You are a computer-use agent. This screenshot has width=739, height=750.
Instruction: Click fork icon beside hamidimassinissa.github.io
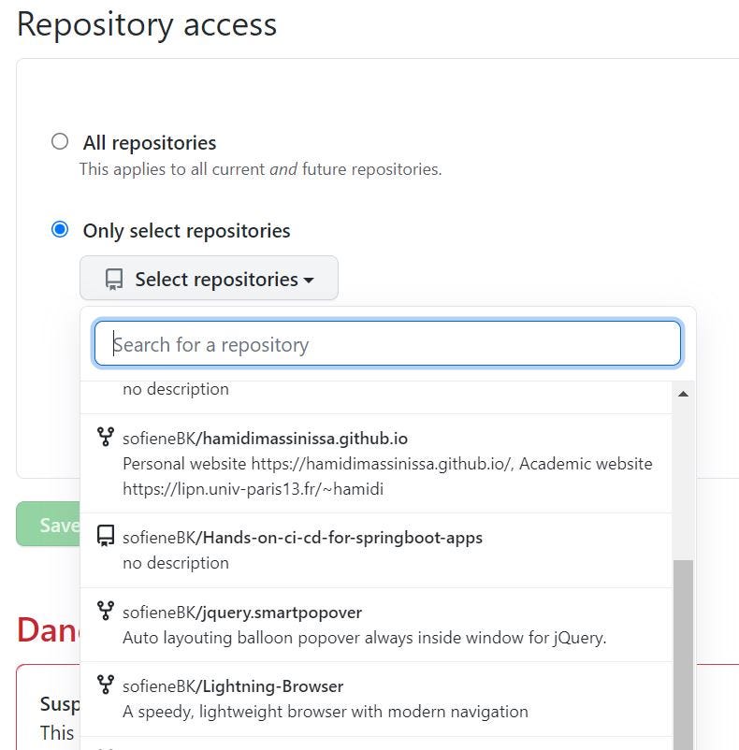106,437
